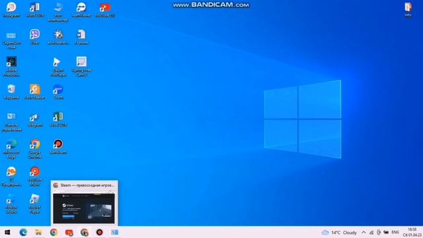Viewport: 423px width, 238px height.
Task: Select the bug-shaped AdwCleaner desktop icon
Action: click(x=58, y=37)
